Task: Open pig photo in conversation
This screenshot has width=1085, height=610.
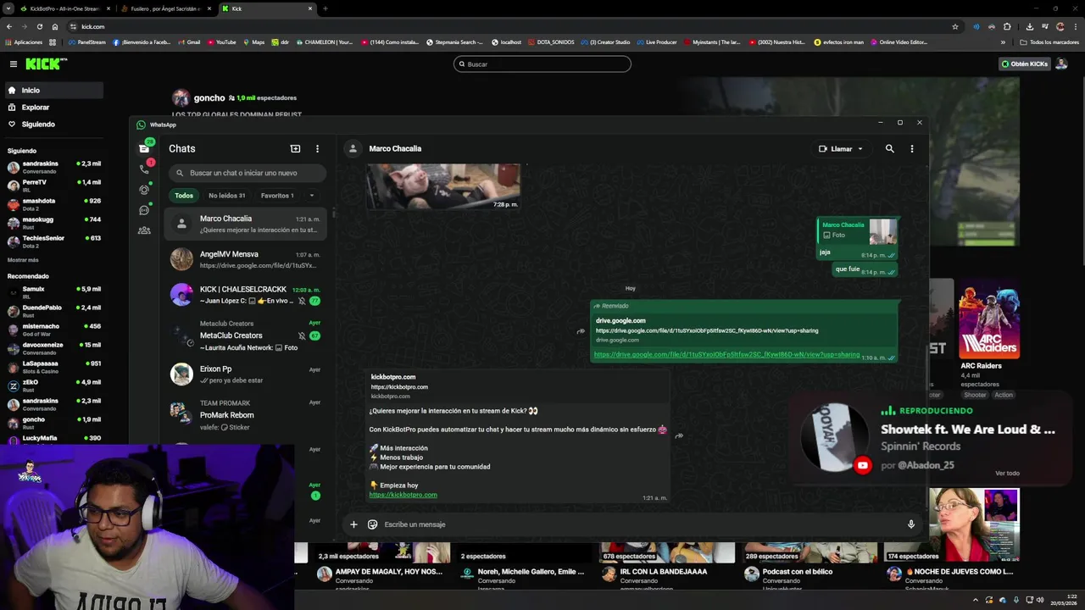Action: tap(443, 186)
